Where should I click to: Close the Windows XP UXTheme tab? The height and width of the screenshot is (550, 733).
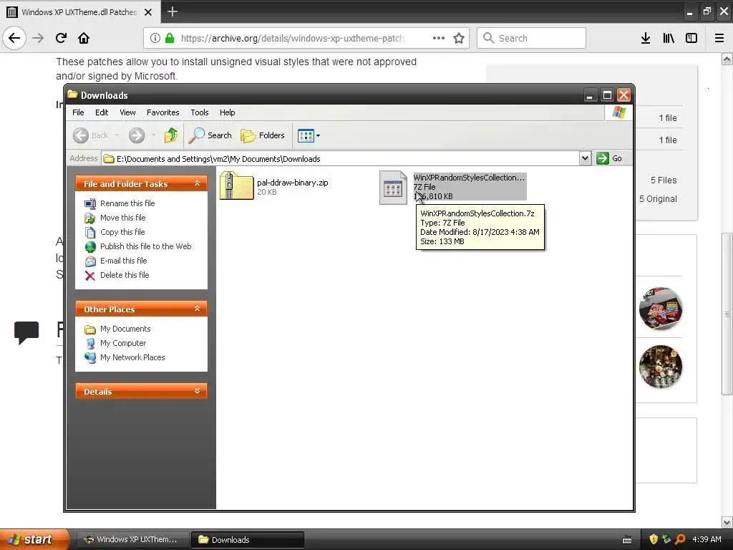148,12
